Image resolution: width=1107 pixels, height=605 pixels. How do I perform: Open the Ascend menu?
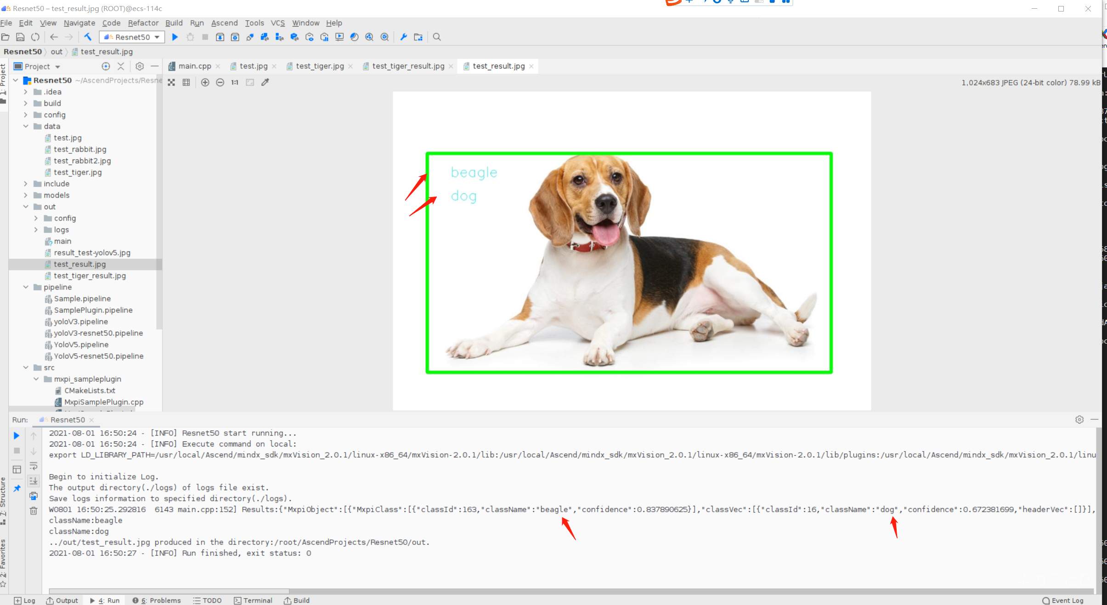[224, 23]
